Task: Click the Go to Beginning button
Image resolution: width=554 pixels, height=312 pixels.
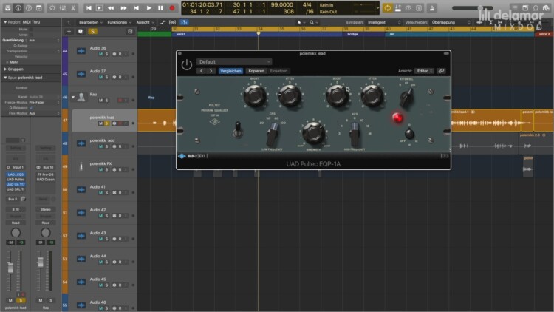Action: coord(89,8)
